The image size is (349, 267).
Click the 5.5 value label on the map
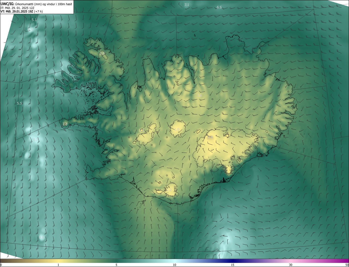[x=19, y=103]
